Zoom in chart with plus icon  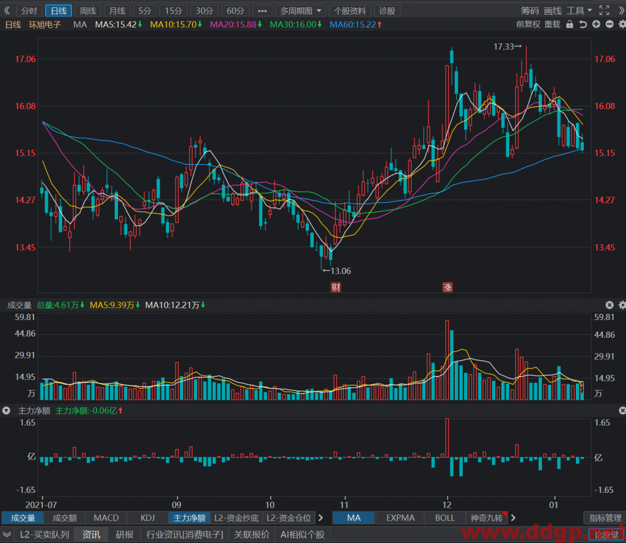point(596,24)
